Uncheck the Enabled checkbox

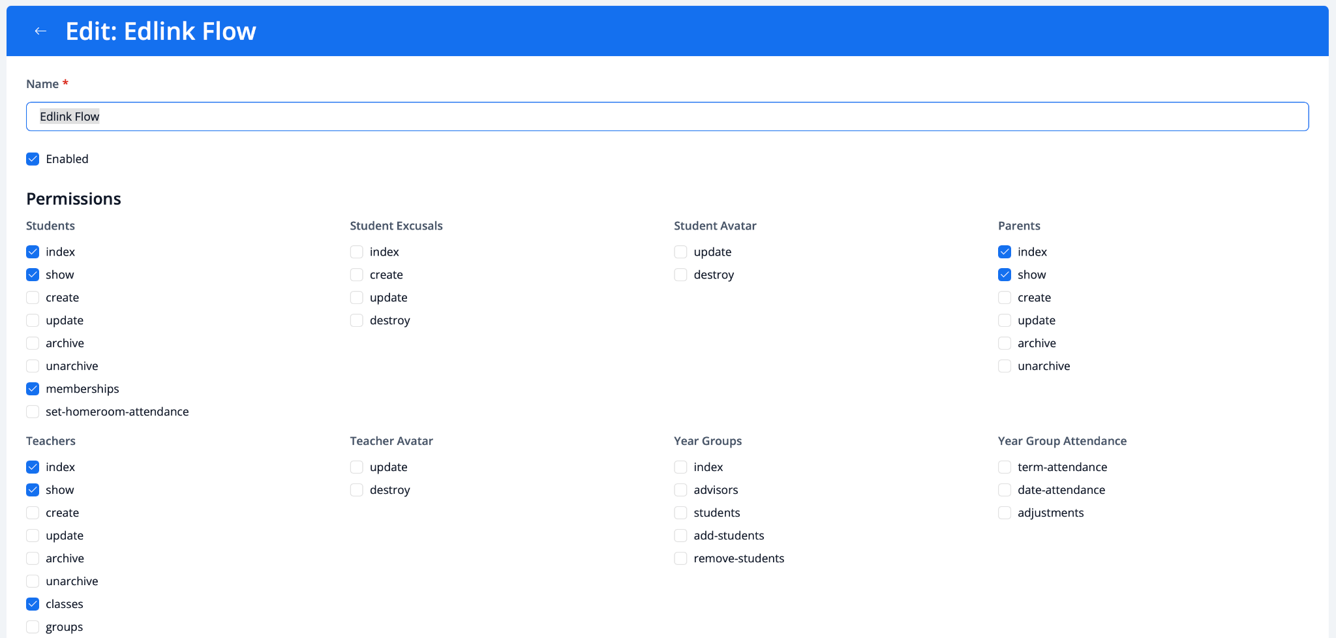coord(32,159)
